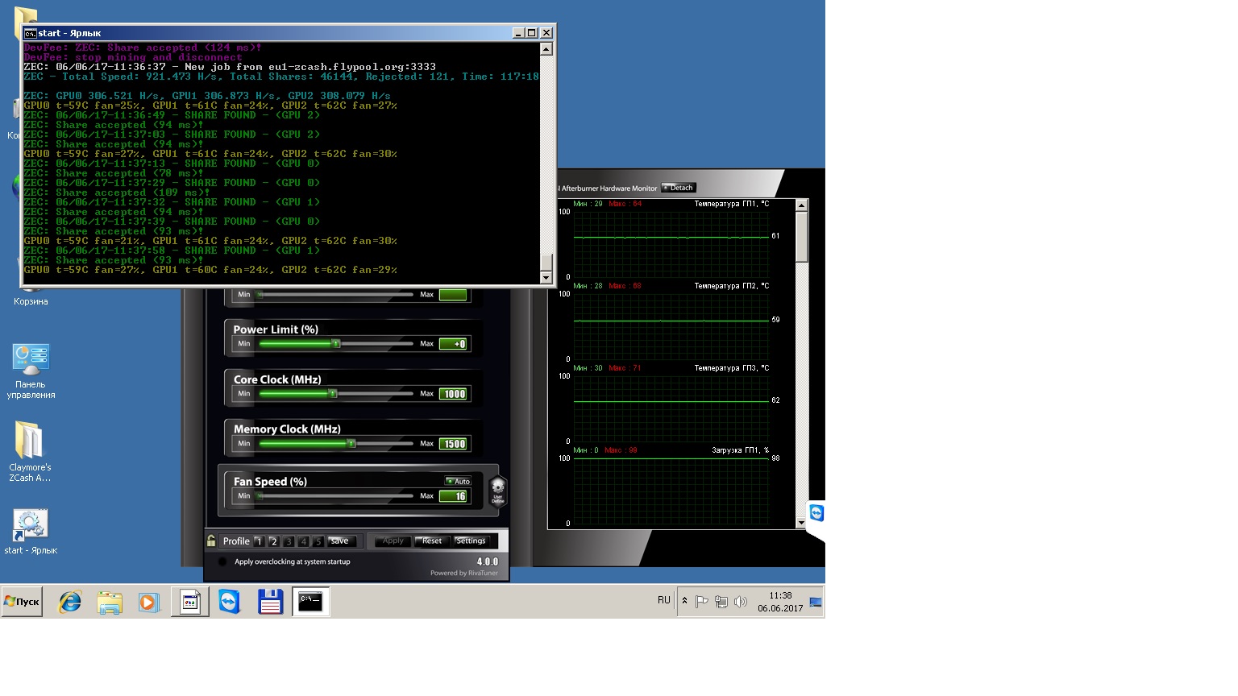Switch to the command prompt taskbar item
The width and height of the screenshot is (1238, 696).
[x=310, y=602]
